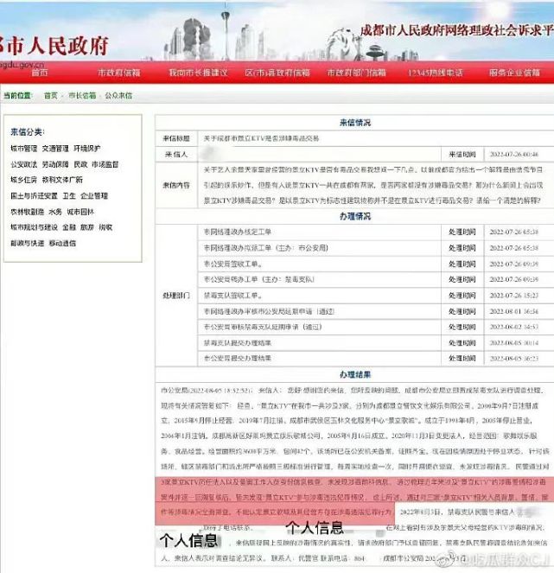This screenshot has height=573, width=554.
Task: Click the 来信情况 section header
Action: pyautogui.click(x=355, y=123)
